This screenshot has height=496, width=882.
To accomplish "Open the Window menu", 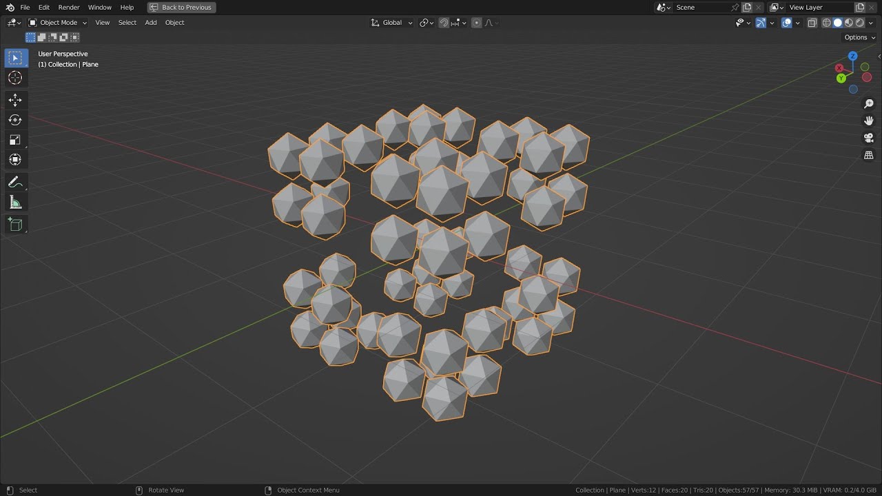I will pos(100,7).
